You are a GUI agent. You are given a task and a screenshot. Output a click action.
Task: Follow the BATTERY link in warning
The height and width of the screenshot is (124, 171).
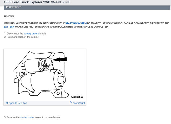point(9,27)
